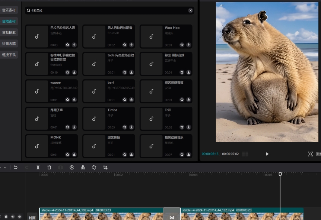Click the playhead marker on timeline
Screen dimensions: 321x220
280,174
